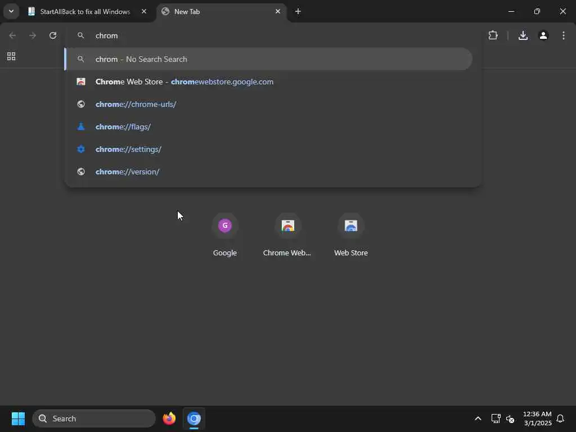The image size is (576, 432).
Task: Click the taskbar Search box
Action: coord(94,418)
